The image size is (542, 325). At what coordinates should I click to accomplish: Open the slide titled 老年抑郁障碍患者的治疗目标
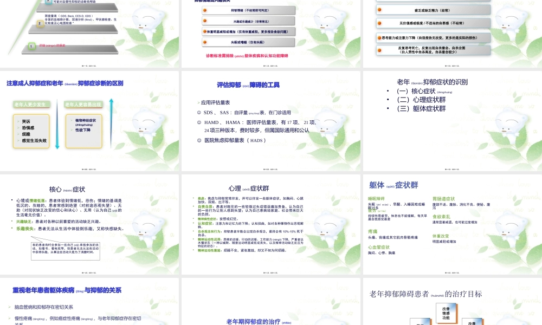point(425,294)
